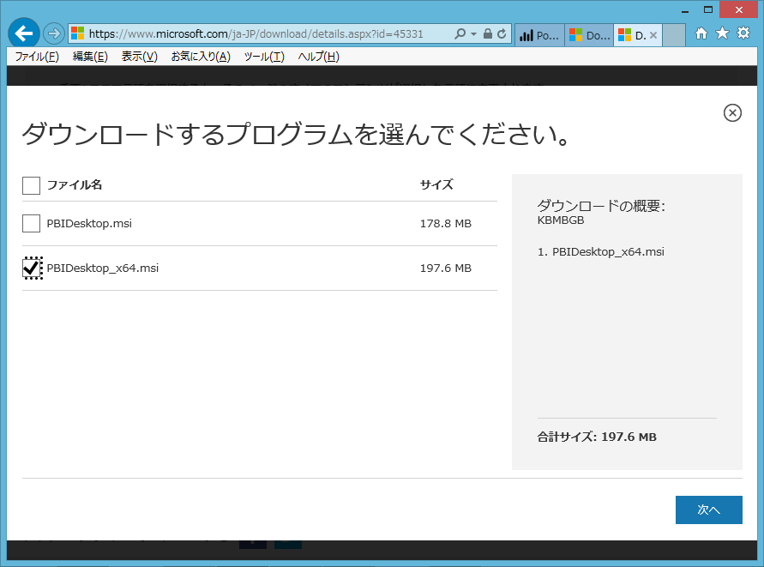Screen dimensions: 764x567
Task: Open the お気に入り(A) menu
Action: coord(201,57)
